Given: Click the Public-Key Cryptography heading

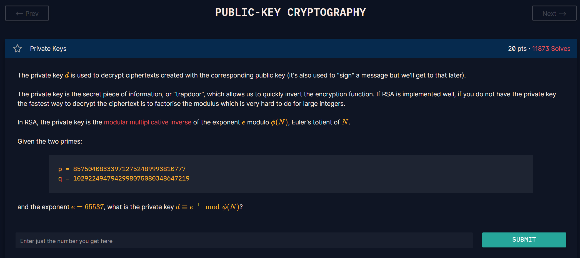Looking at the screenshot, I should 291,12.
